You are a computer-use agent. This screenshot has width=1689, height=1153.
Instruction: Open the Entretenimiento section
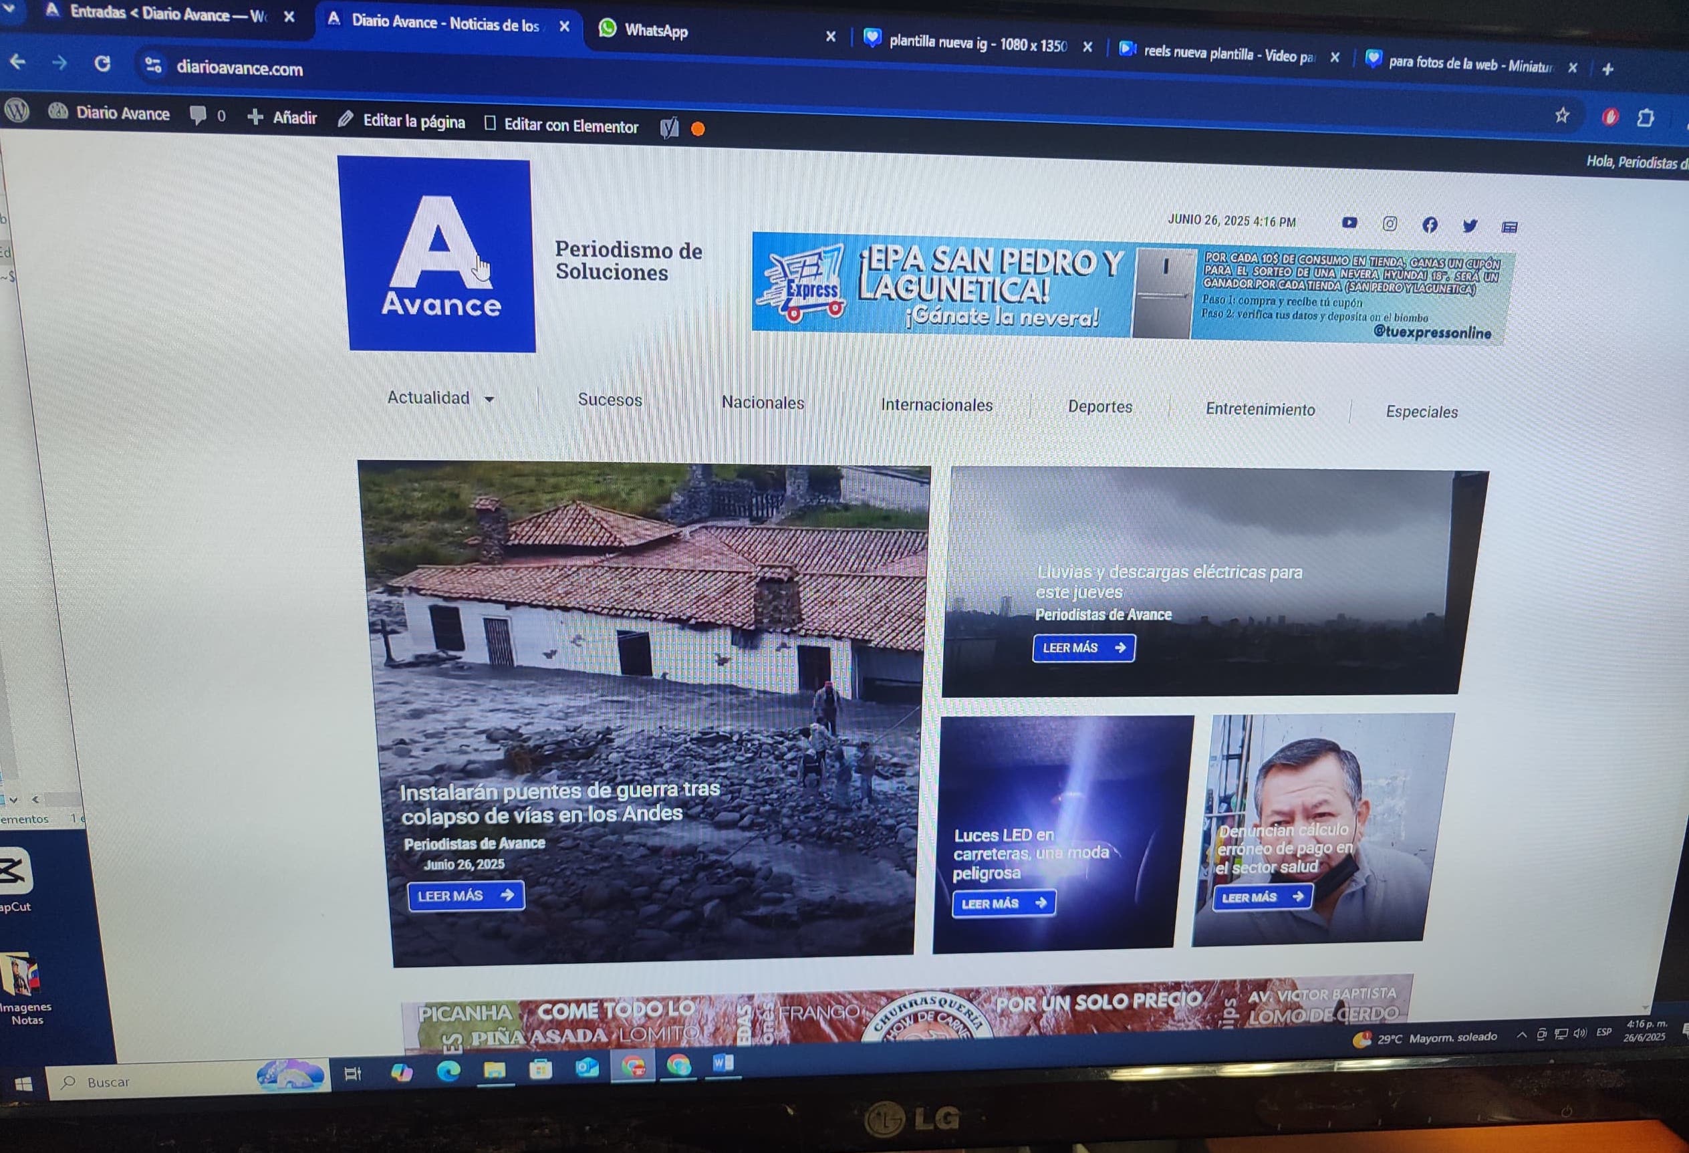pyautogui.click(x=1260, y=409)
